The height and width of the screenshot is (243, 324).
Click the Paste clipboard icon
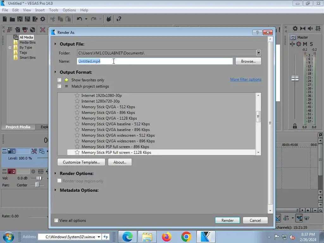(68, 19)
